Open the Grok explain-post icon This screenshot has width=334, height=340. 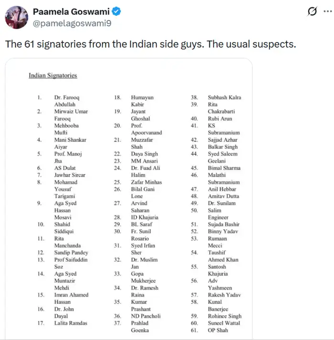[312, 11]
